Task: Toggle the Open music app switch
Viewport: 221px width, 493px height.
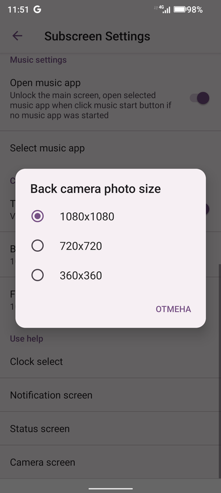Action: click(200, 98)
